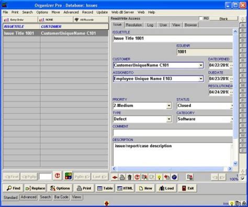Click the Find button
This screenshot has height=207, width=248.
click(x=13, y=188)
